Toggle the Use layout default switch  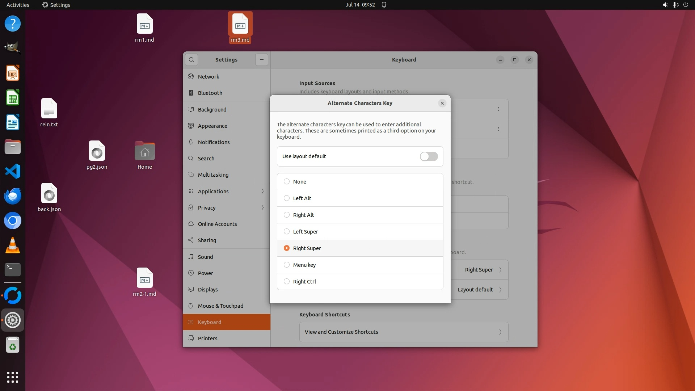429,156
